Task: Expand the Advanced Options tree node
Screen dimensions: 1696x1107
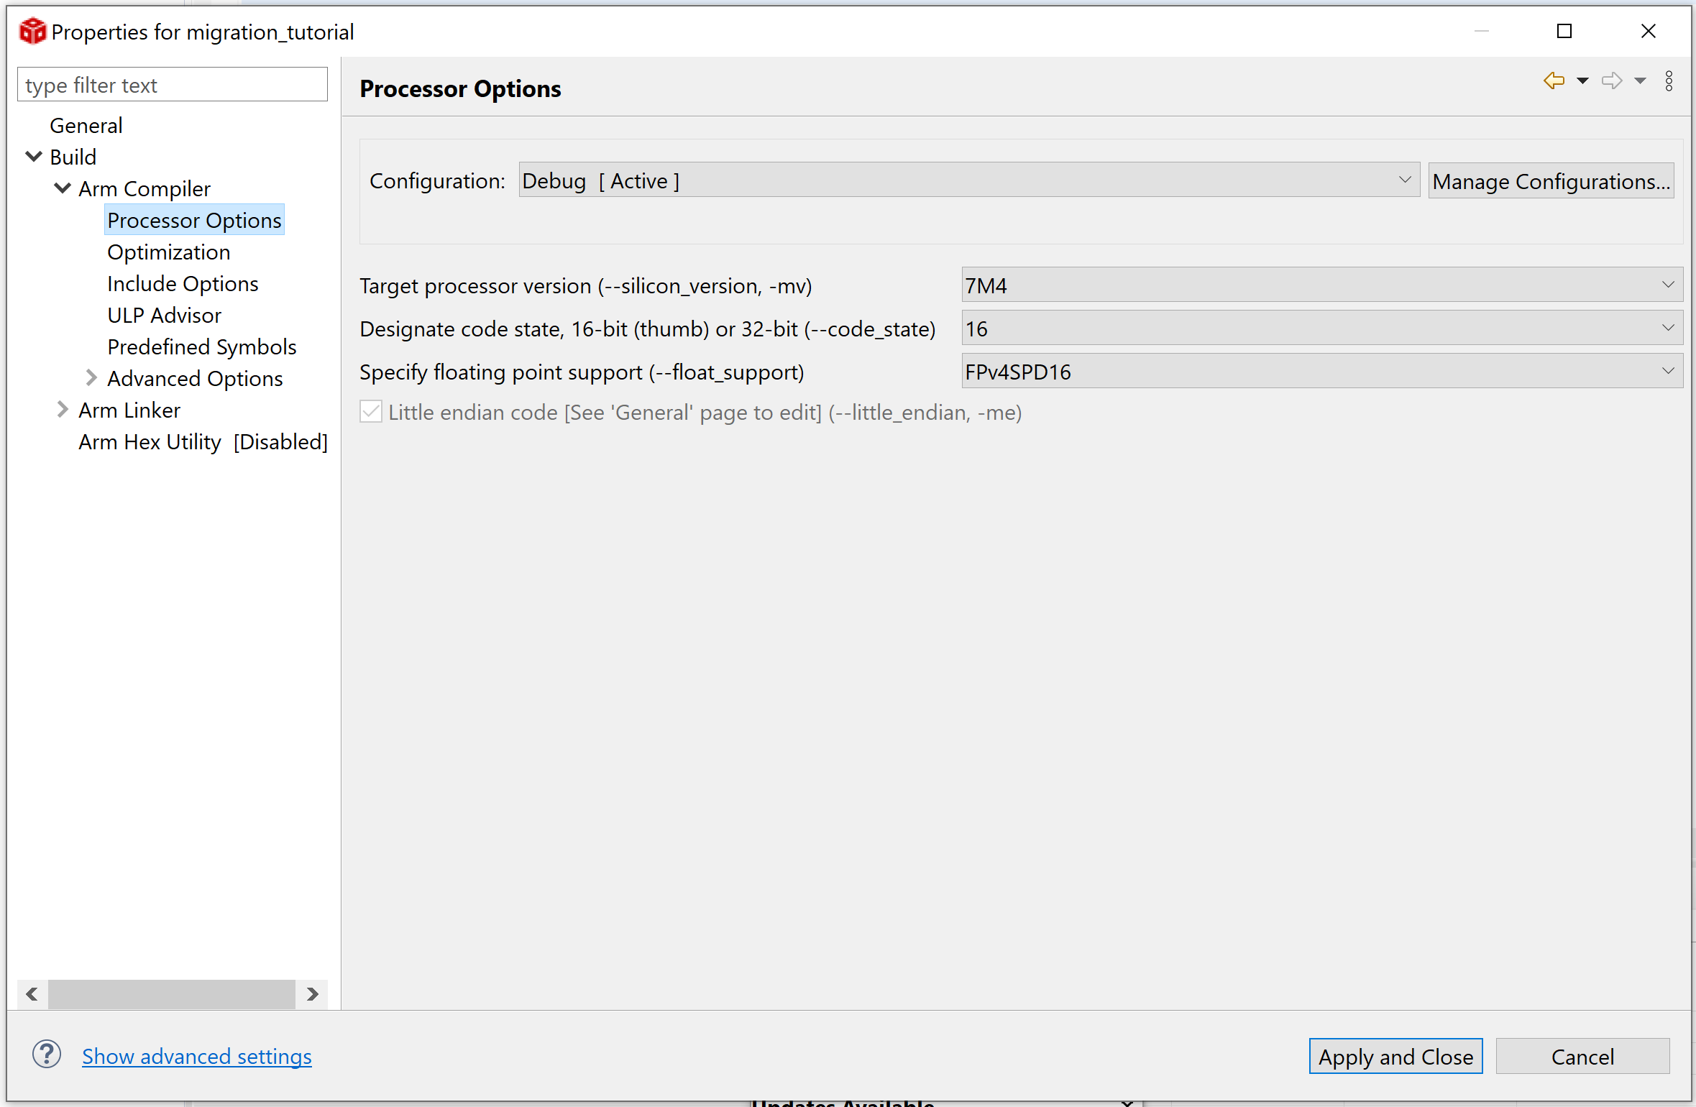Action: (91, 377)
